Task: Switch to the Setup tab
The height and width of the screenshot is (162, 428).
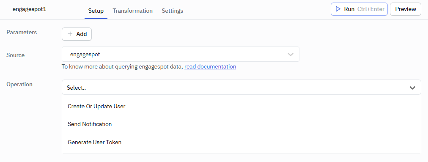Action: pos(96,11)
